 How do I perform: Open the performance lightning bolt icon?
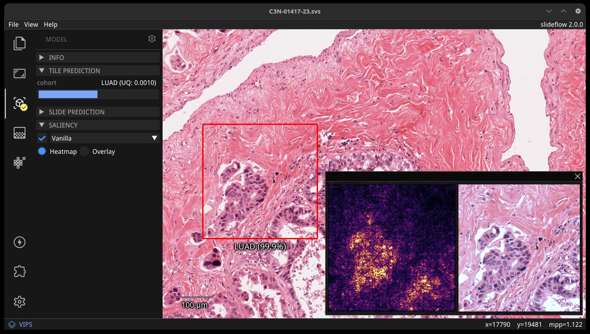click(x=20, y=242)
